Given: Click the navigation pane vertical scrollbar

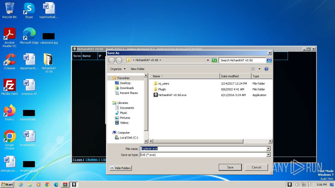Looking at the screenshot, I should tap(146, 104).
